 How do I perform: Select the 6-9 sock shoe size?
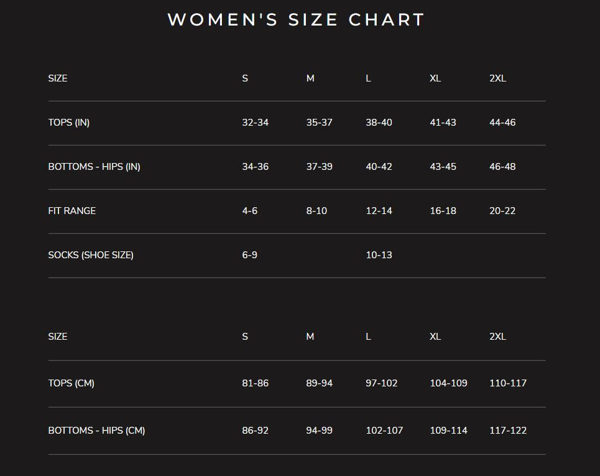(x=249, y=255)
